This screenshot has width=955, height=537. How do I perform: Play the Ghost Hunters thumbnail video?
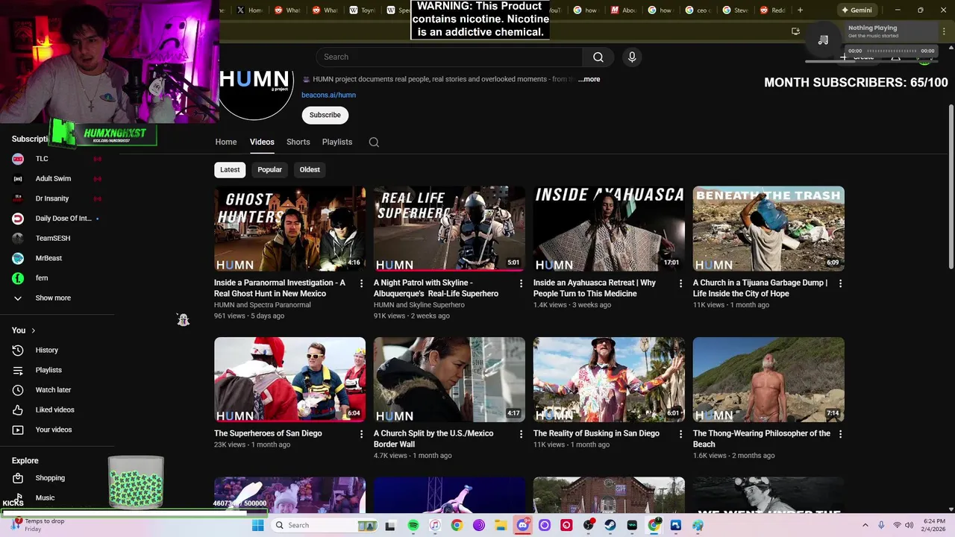[x=289, y=228]
